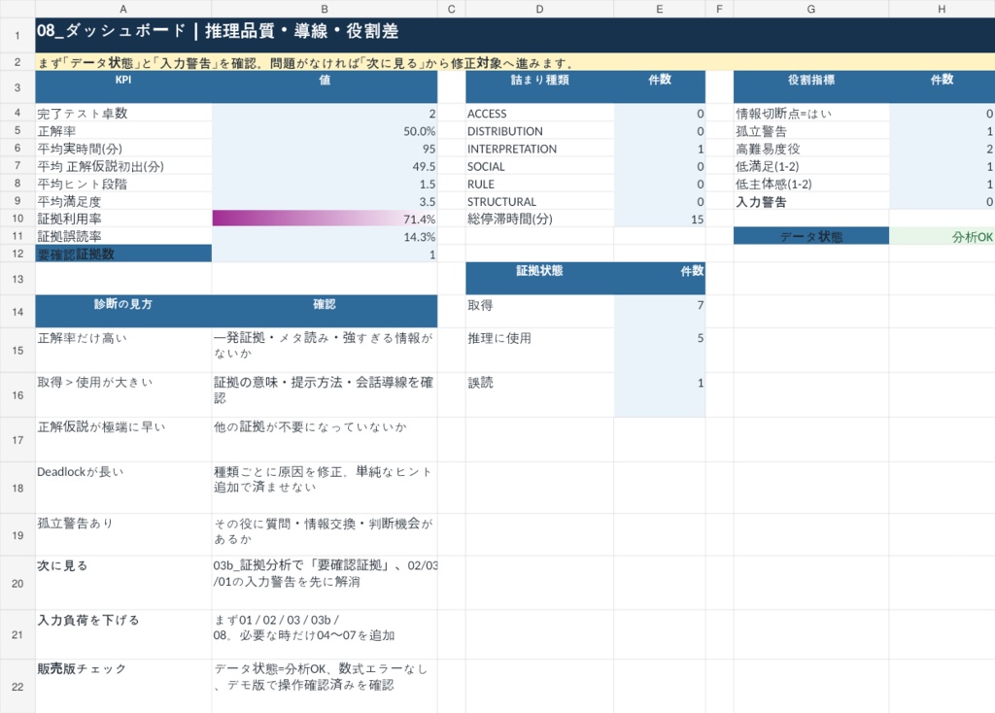The width and height of the screenshot is (995, 713).
Task: Click the 販売版チェック cell
Action: (123, 686)
